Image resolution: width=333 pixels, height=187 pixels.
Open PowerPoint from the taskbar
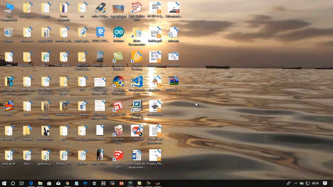(x=121, y=183)
